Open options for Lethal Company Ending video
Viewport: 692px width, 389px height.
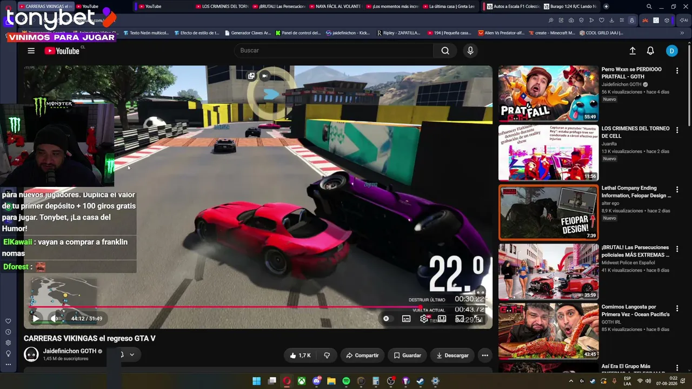(677, 190)
